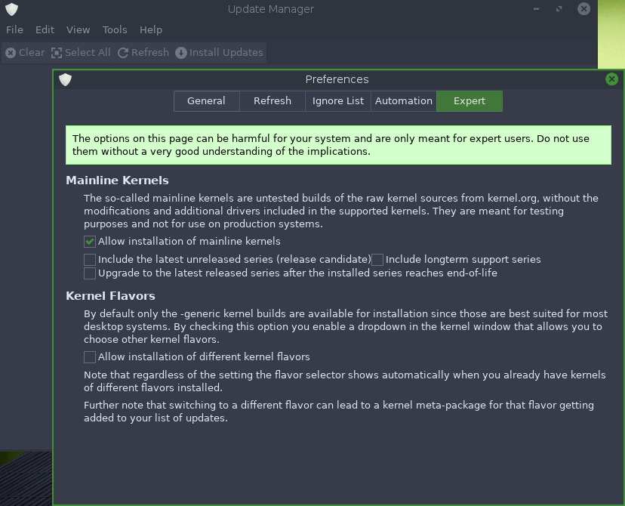The image size is (625, 506).
Task: Go to the Automation tab
Action: pyautogui.click(x=404, y=101)
